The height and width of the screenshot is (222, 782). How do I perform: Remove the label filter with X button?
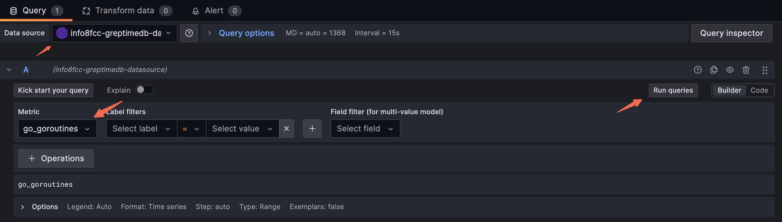(x=286, y=128)
